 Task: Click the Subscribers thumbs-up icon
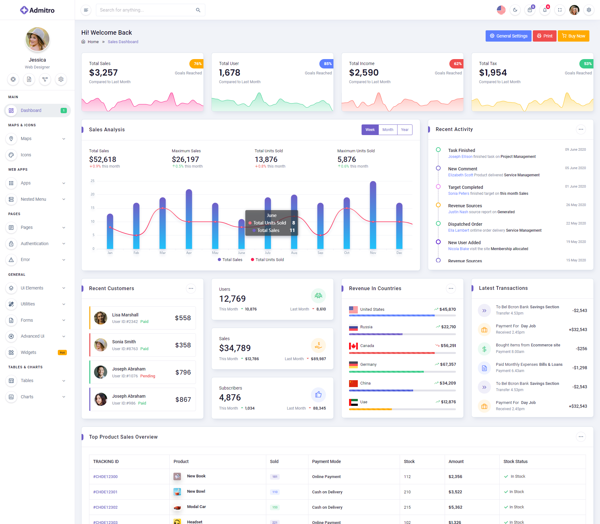point(318,395)
